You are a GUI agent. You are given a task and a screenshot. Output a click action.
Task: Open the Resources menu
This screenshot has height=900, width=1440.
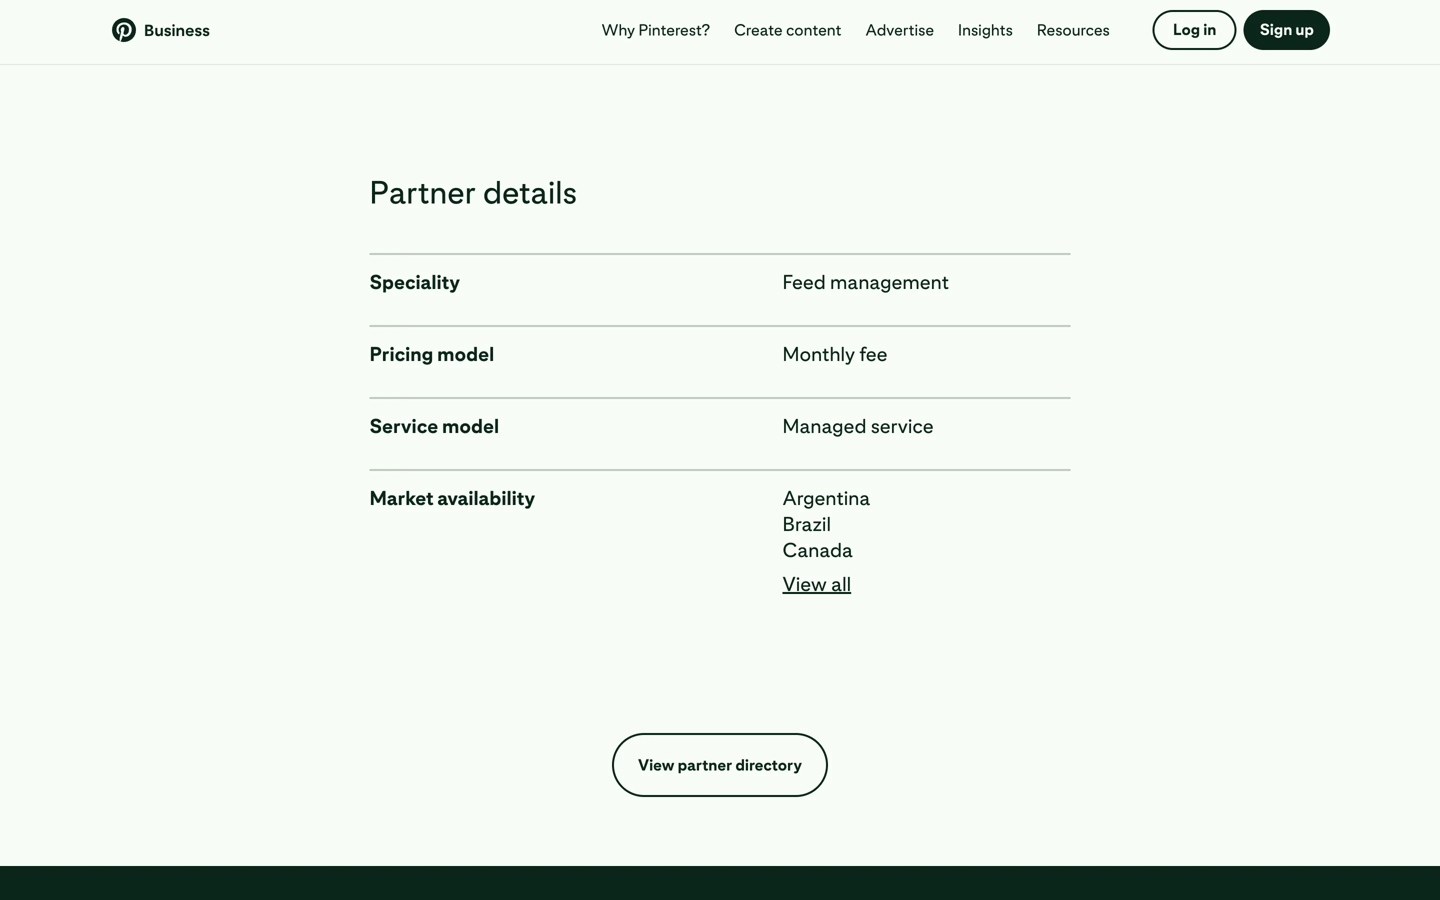[x=1072, y=30]
